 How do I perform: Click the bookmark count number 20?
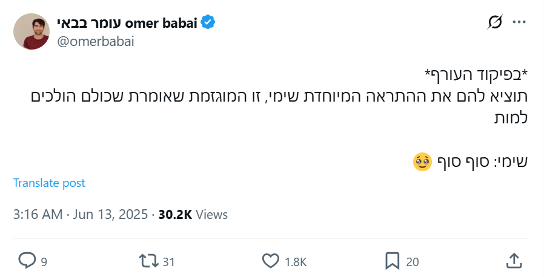pyautogui.click(x=412, y=262)
